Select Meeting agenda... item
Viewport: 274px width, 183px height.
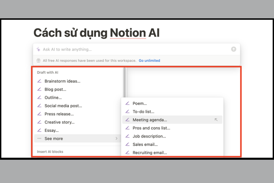coord(172,120)
